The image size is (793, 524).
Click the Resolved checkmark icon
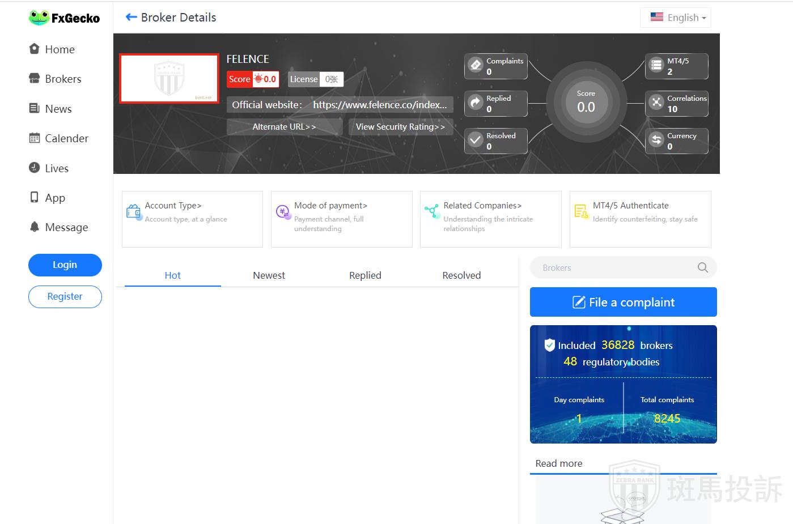click(x=476, y=140)
